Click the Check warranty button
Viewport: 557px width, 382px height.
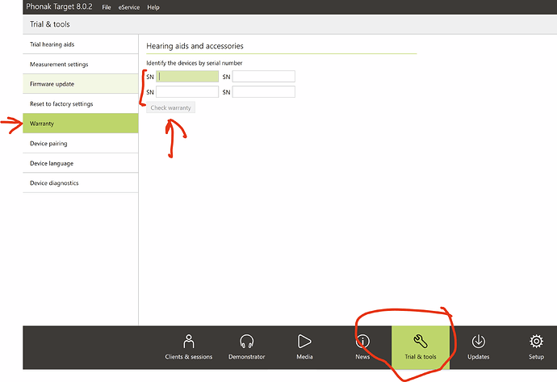tap(171, 107)
